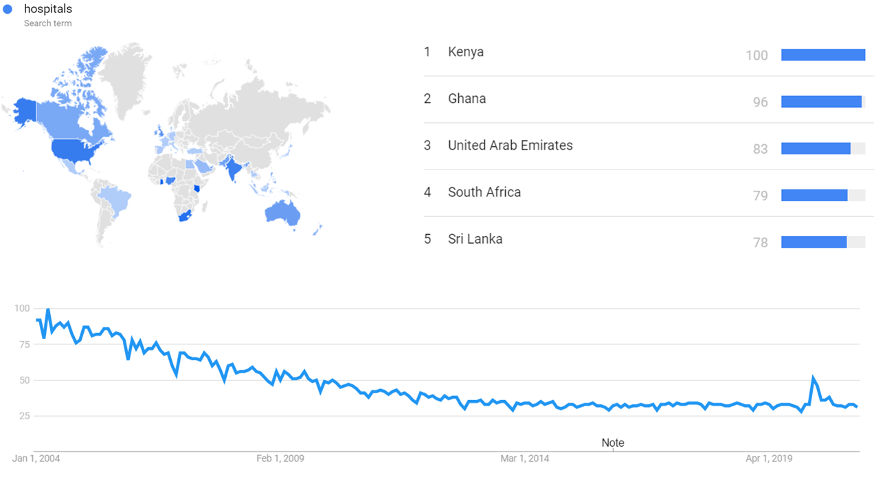Click the Note marker on the timeline
Image resolution: width=874 pixels, height=488 pixels.
(x=613, y=443)
